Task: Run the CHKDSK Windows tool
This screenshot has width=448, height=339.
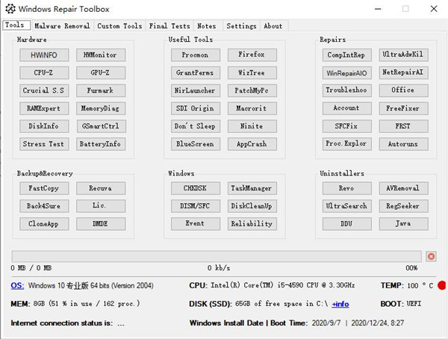Action: tap(195, 188)
